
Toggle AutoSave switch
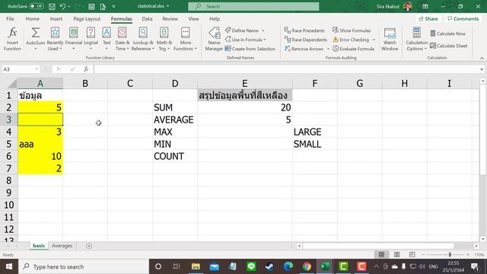pyautogui.click(x=37, y=6)
